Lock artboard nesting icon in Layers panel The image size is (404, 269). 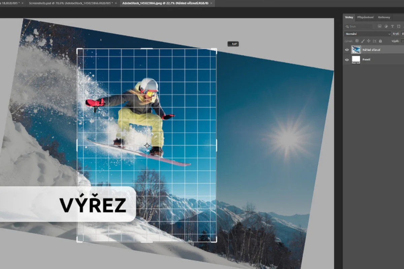pos(374,41)
